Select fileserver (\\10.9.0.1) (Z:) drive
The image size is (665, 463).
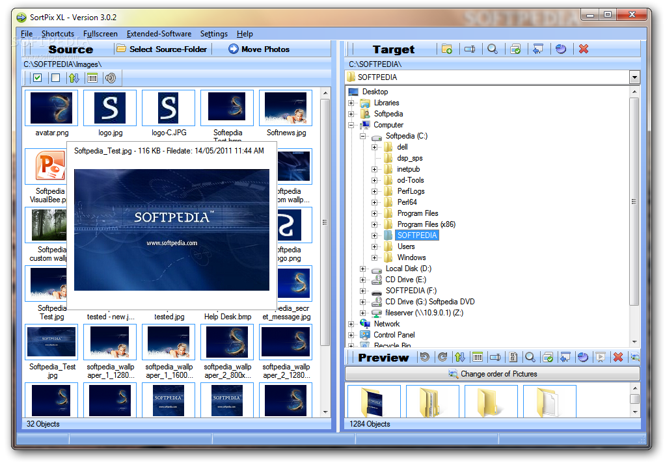click(424, 313)
